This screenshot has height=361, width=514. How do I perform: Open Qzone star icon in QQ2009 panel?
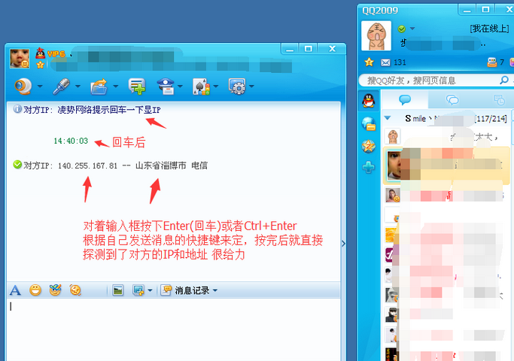click(369, 62)
